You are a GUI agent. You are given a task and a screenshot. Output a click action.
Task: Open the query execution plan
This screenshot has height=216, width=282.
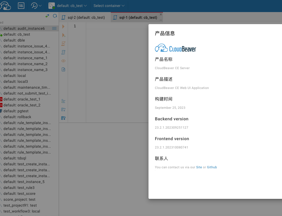pos(63,52)
